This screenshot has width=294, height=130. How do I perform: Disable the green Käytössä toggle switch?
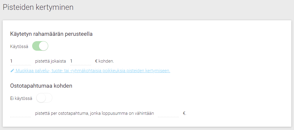click(40, 46)
